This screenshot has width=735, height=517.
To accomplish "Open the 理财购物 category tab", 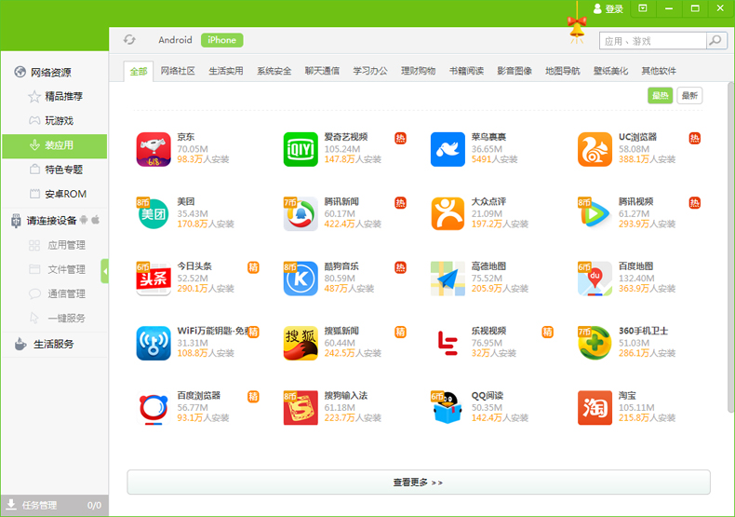I will pos(418,71).
